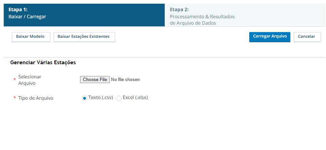Image resolution: width=326 pixels, height=150 pixels.
Task: Click 'Processamento & Resultados de Arquivo de Dados' text
Action: (202, 20)
